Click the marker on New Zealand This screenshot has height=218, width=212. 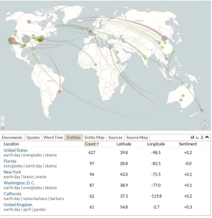tap(201, 110)
